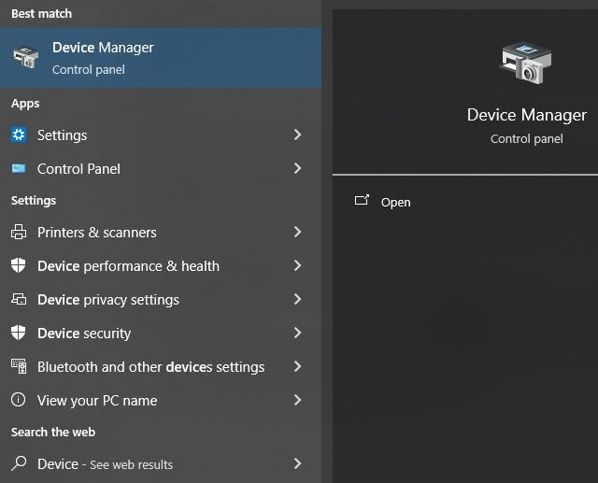Open Device security setting
598x483 pixels.
(161, 334)
